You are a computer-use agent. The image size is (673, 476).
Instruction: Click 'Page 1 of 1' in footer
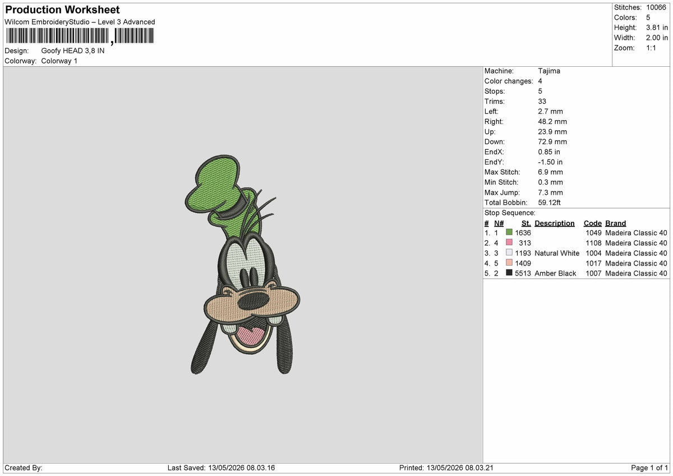(x=649, y=468)
